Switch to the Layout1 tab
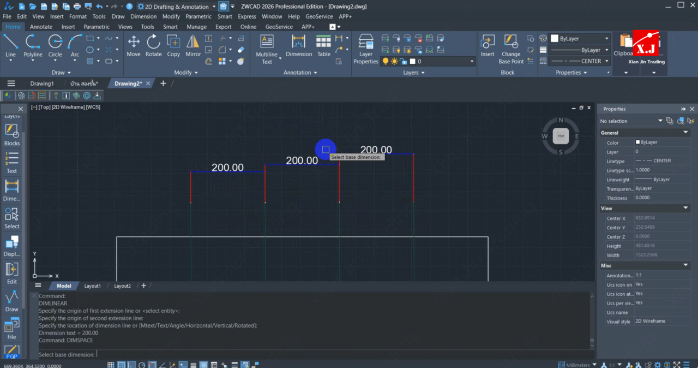The width and height of the screenshot is (698, 368). [x=92, y=286]
